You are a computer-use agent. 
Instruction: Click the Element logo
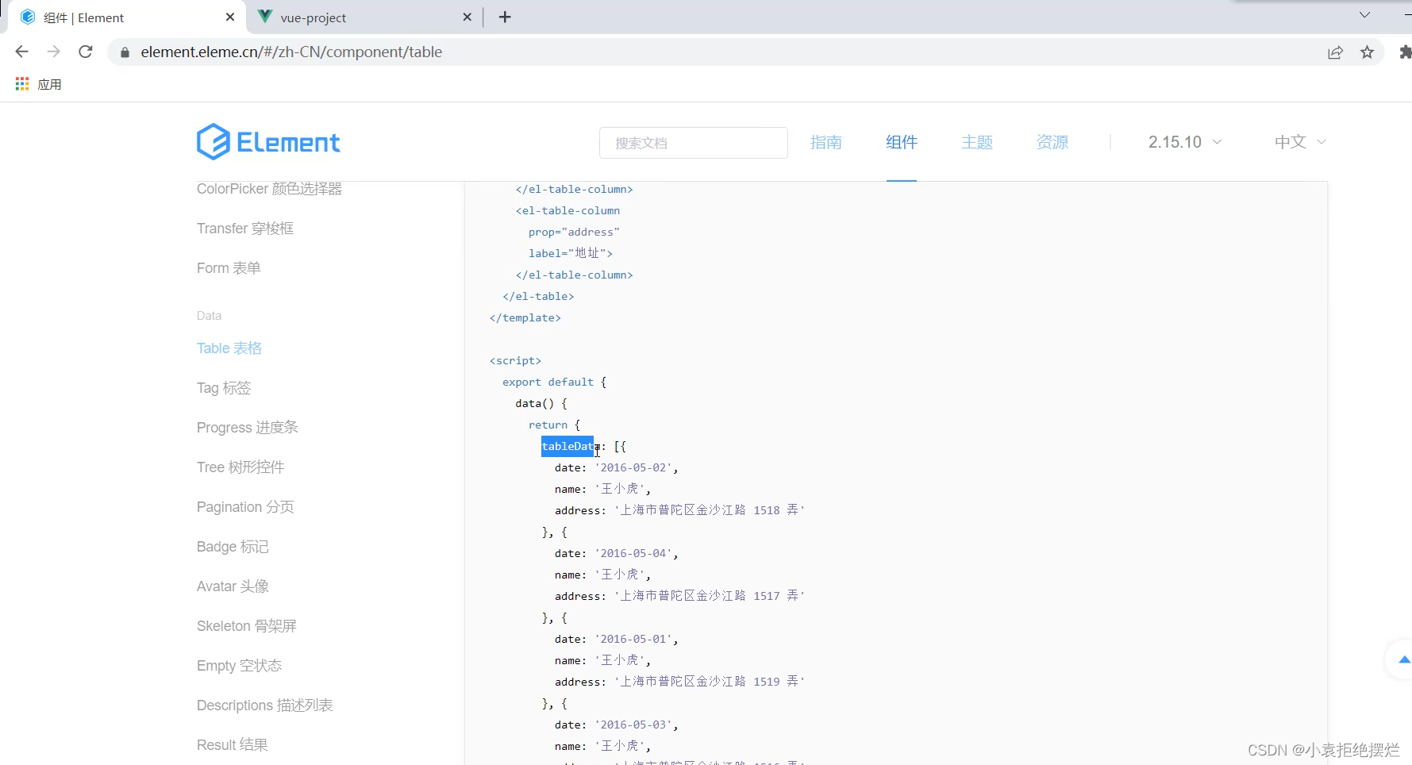268,142
